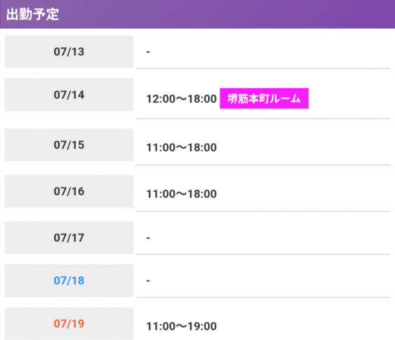Select the 07/16 date cell
The height and width of the screenshot is (340, 395).
[x=69, y=191]
